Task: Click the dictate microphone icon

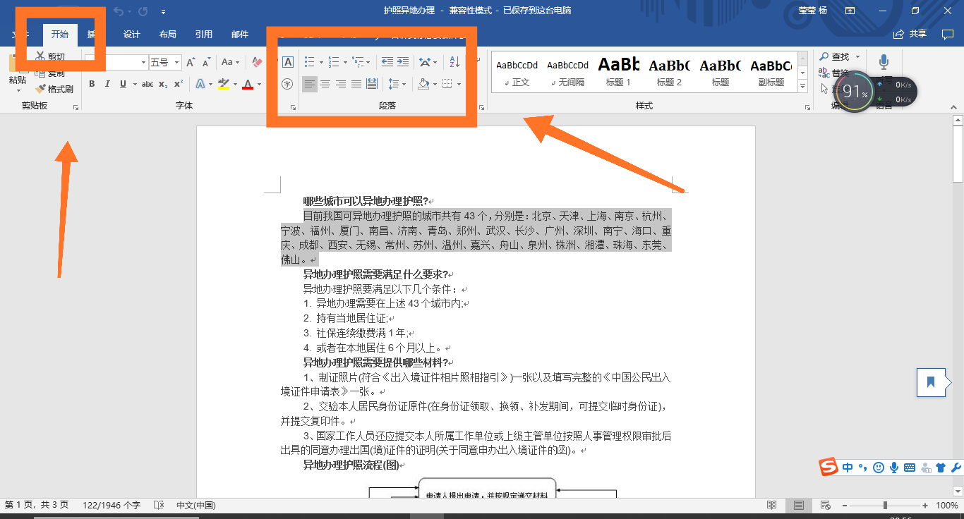Action: (884, 62)
